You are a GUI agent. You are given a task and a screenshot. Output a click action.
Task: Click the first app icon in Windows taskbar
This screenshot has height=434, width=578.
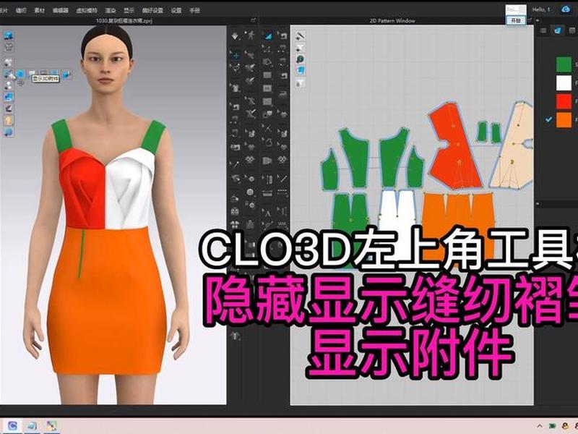point(12,426)
